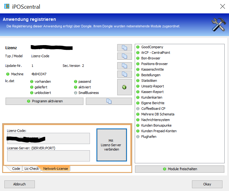
Task: Click green indicator beside Positions-Browser
Action: point(138,64)
